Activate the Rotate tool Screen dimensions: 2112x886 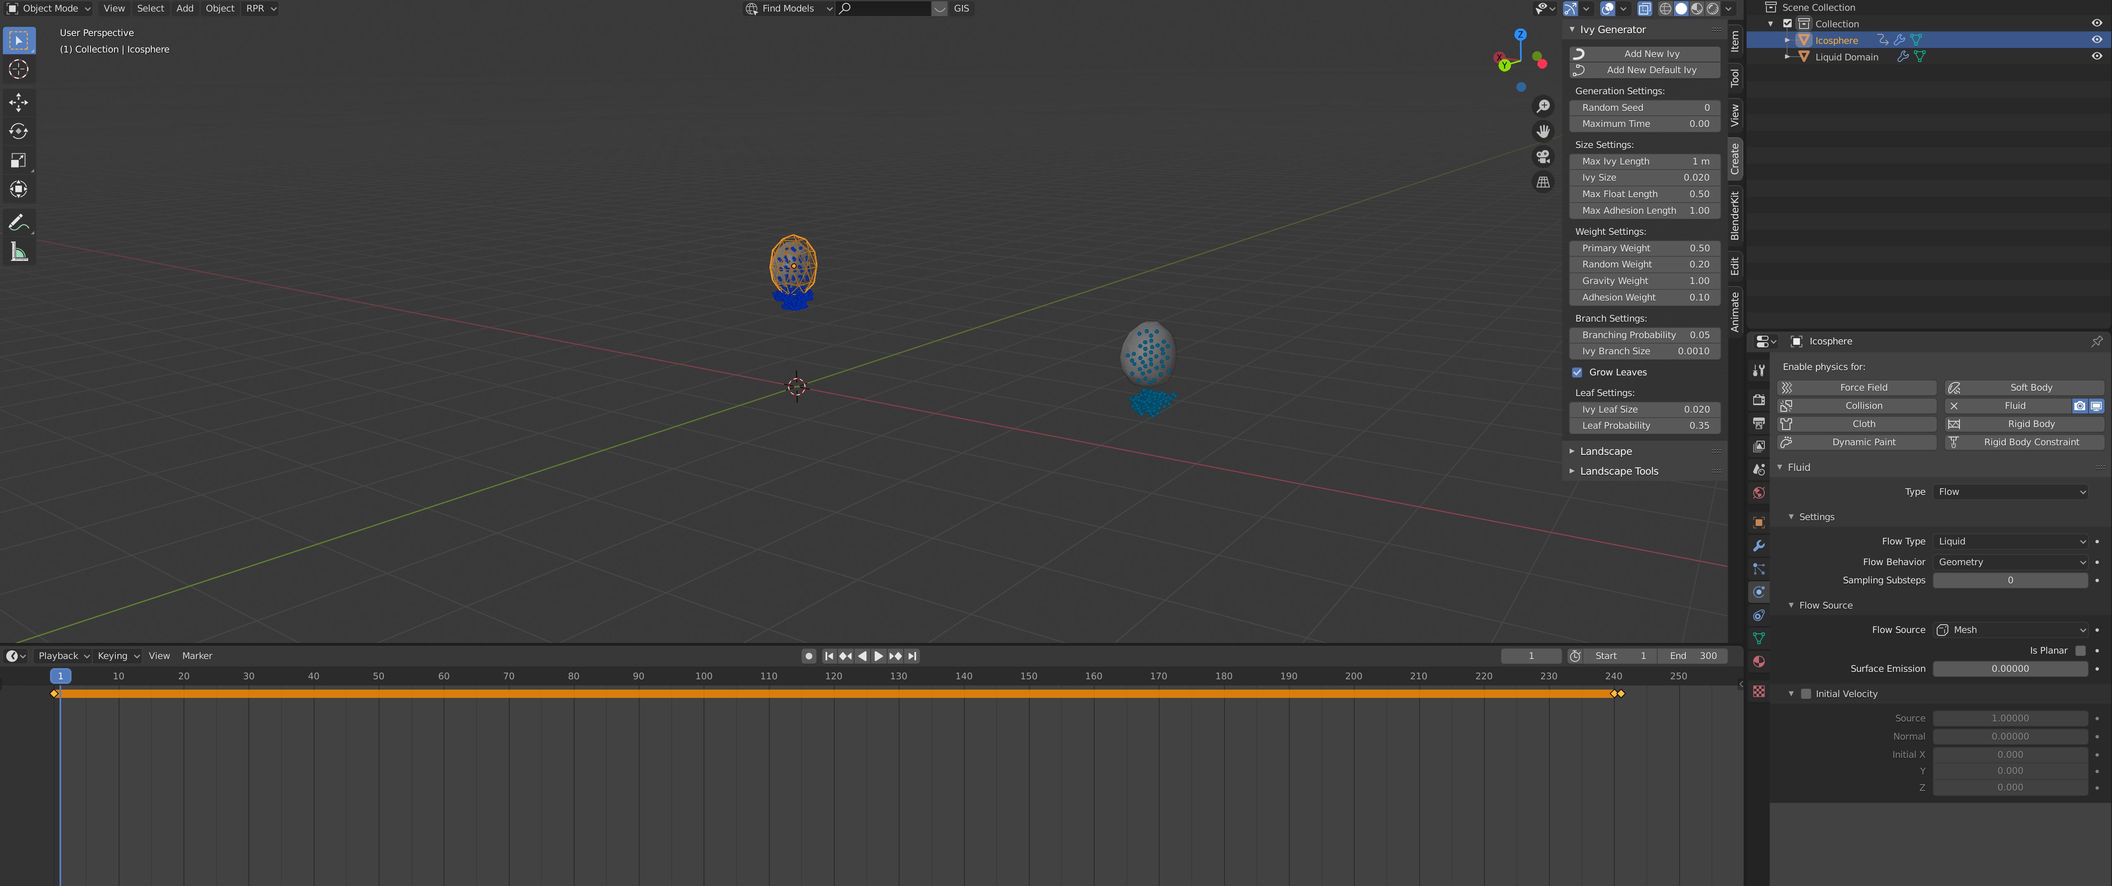coord(18,131)
